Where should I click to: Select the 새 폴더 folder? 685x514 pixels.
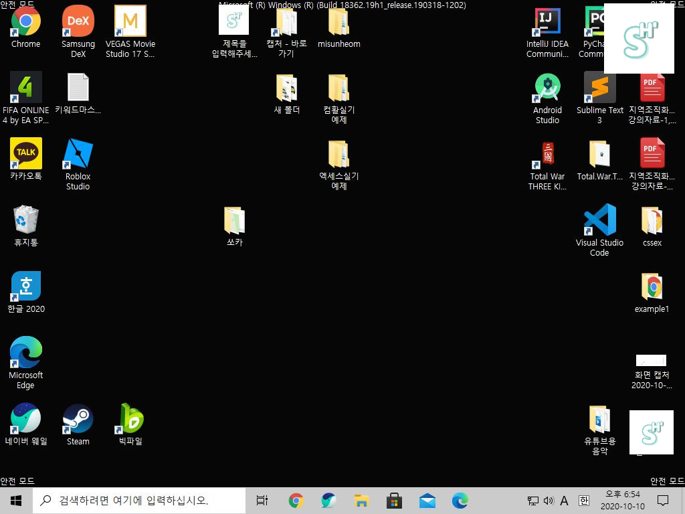coord(286,94)
